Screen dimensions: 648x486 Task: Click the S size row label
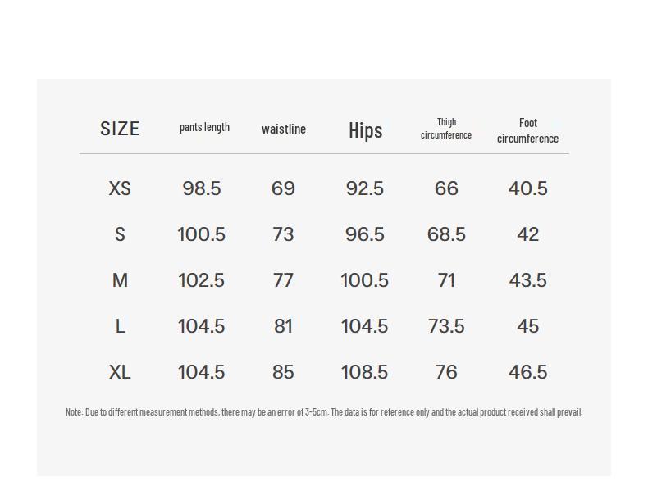tap(120, 234)
